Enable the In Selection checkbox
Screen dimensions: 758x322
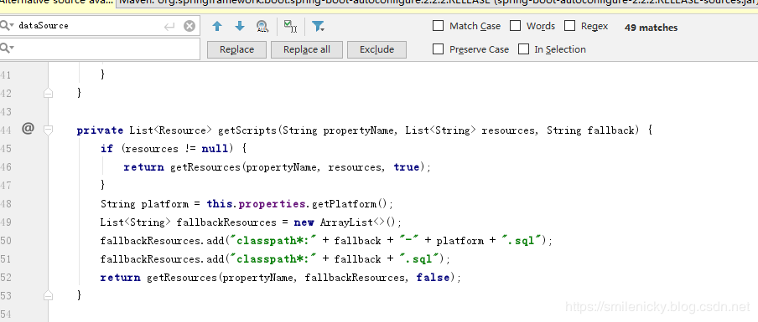523,49
